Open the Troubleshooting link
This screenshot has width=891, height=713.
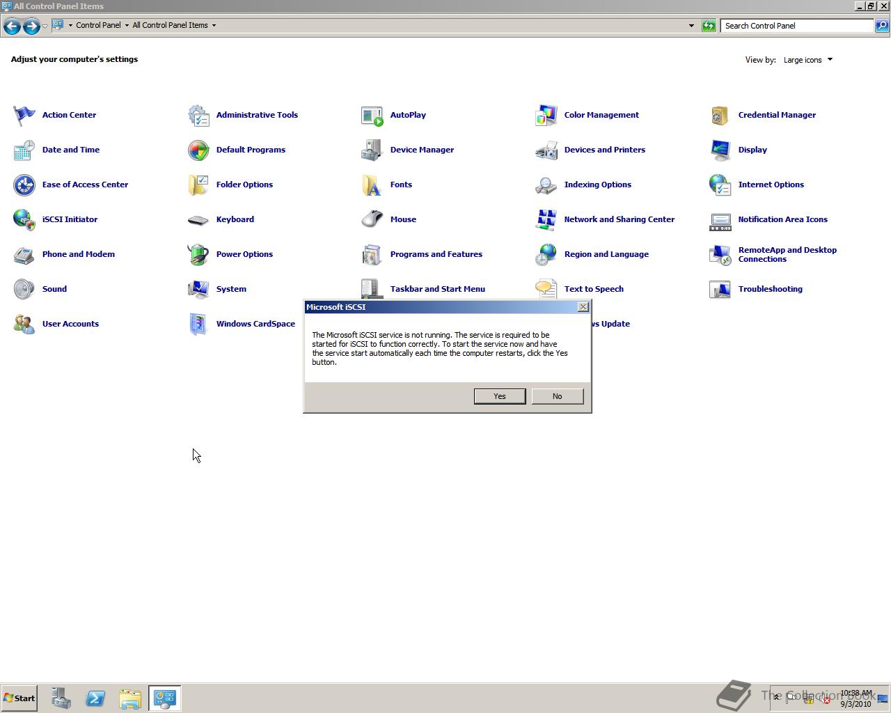(x=770, y=289)
